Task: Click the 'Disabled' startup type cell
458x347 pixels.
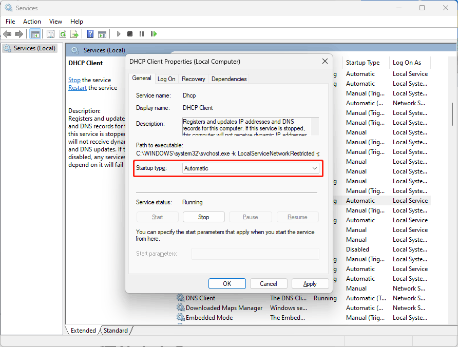Action: coord(357,249)
